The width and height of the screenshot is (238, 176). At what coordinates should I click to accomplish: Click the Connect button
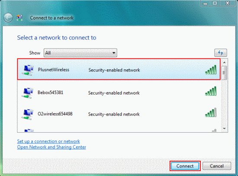click(185, 166)
